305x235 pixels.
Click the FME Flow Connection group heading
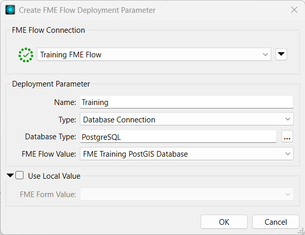point(49,30)
